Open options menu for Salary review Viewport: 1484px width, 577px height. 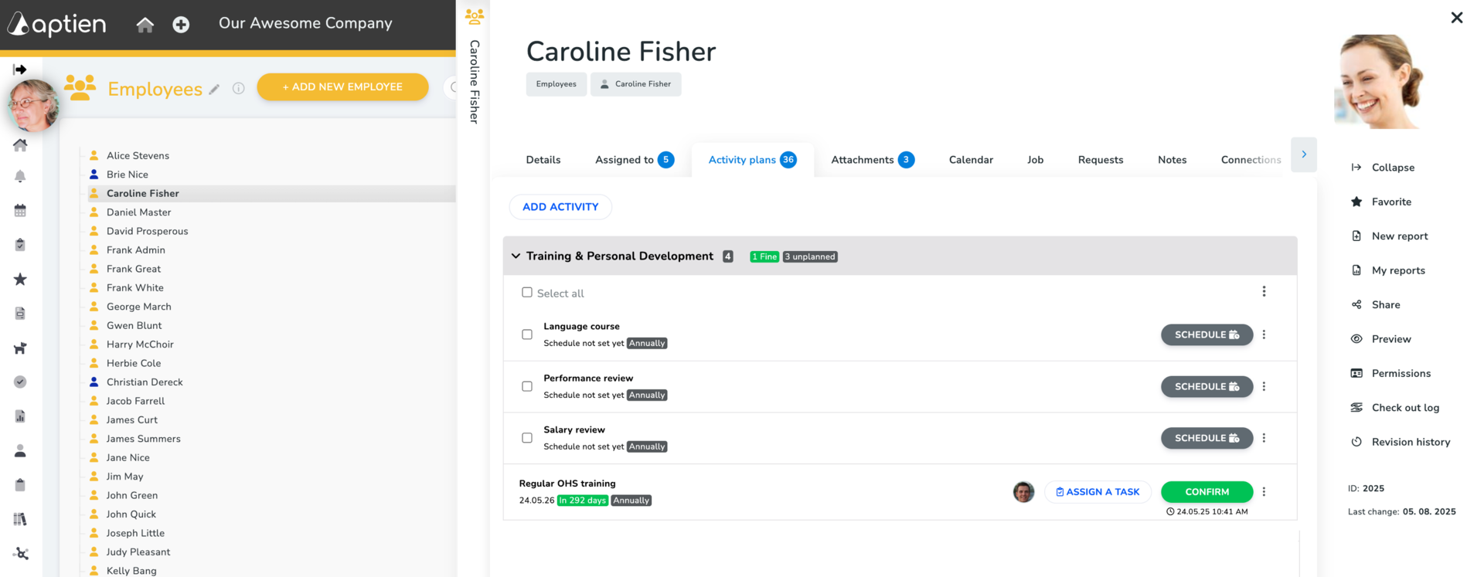tap(1264, 438)
